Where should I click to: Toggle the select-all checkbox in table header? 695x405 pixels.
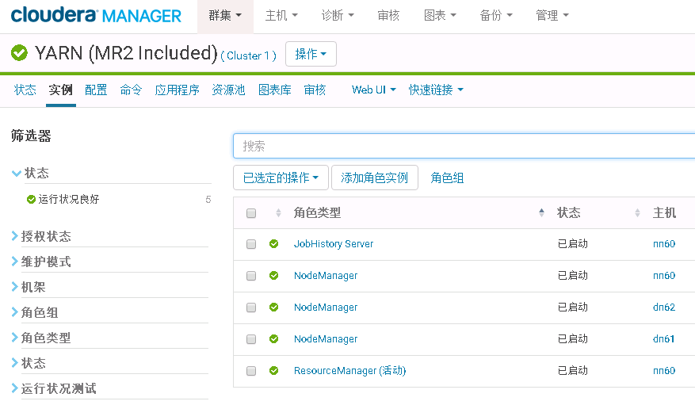pos(251,213)
